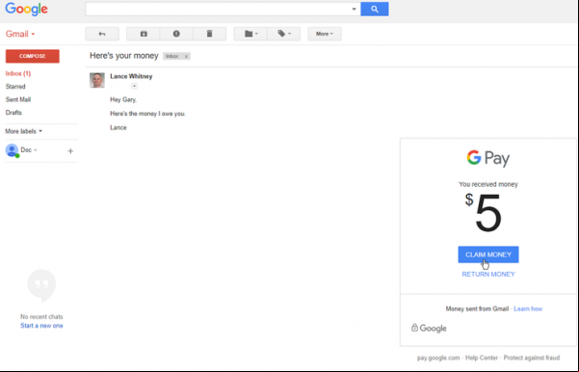Click the Claim Money button
The image size is (579, 372).
(x=488, y=254)
